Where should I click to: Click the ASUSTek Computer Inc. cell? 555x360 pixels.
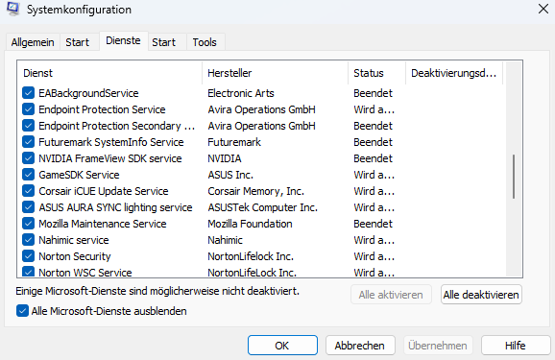coord(263,207)
